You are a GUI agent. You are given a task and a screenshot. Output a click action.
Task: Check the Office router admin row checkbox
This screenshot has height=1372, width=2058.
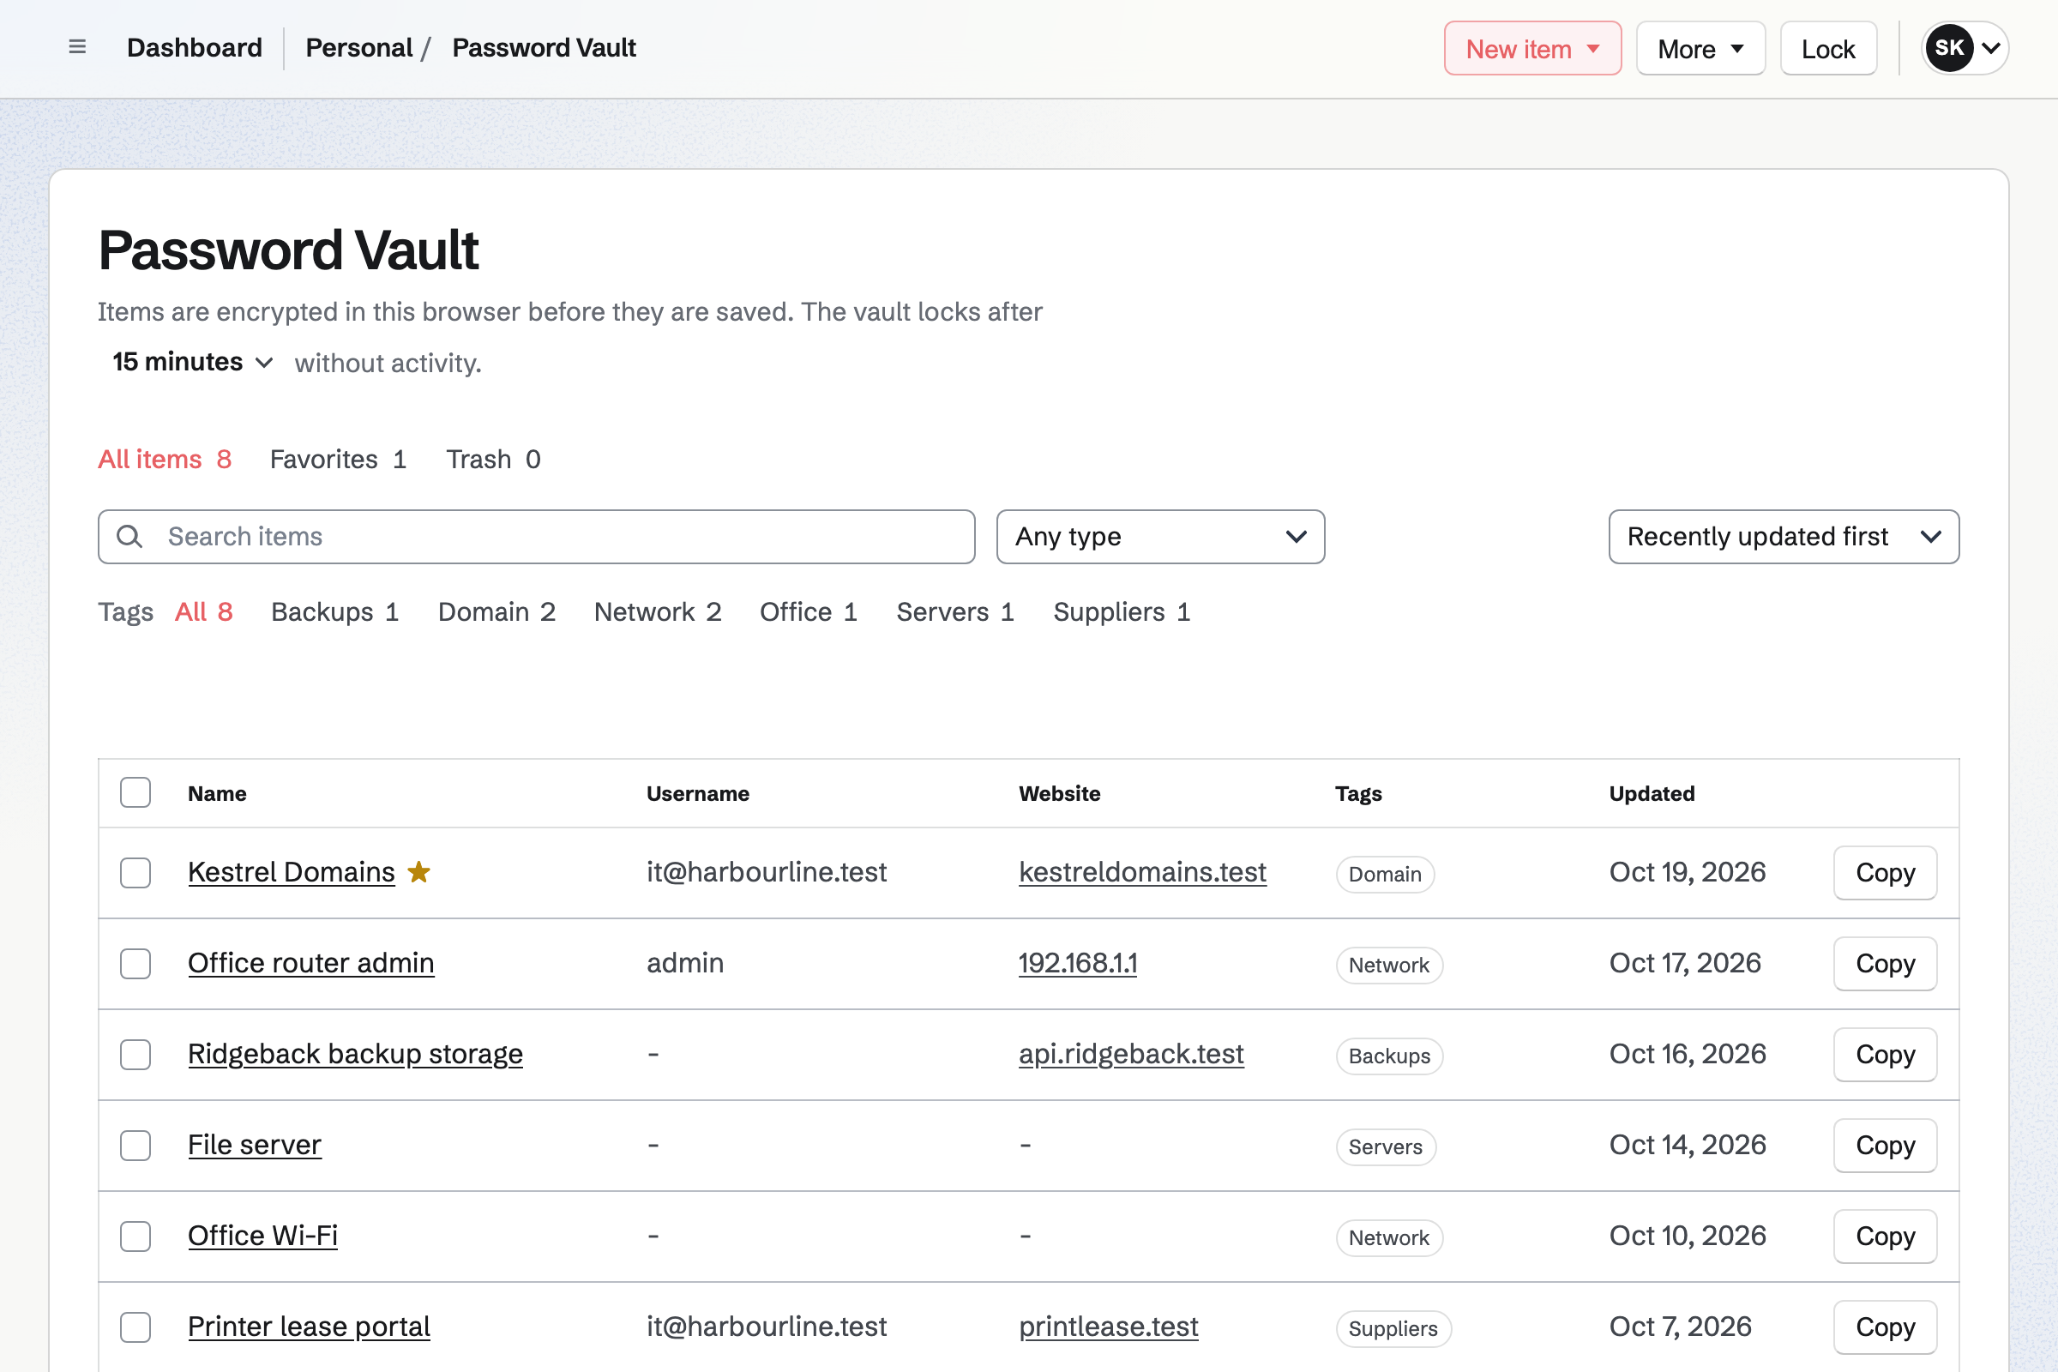(135, 963)
